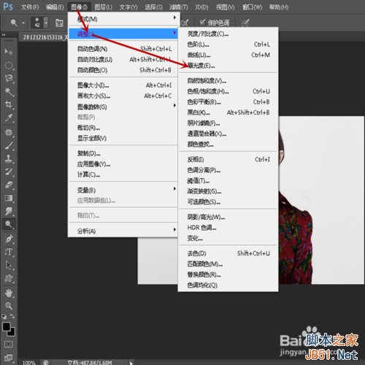Viewport: 365px width, 365px height.
Task: Toggle airbrush mode in options bar
Action: pos(185,23)
